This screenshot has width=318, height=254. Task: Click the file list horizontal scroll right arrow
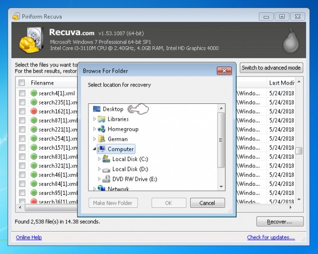click(x=291, y=207)
